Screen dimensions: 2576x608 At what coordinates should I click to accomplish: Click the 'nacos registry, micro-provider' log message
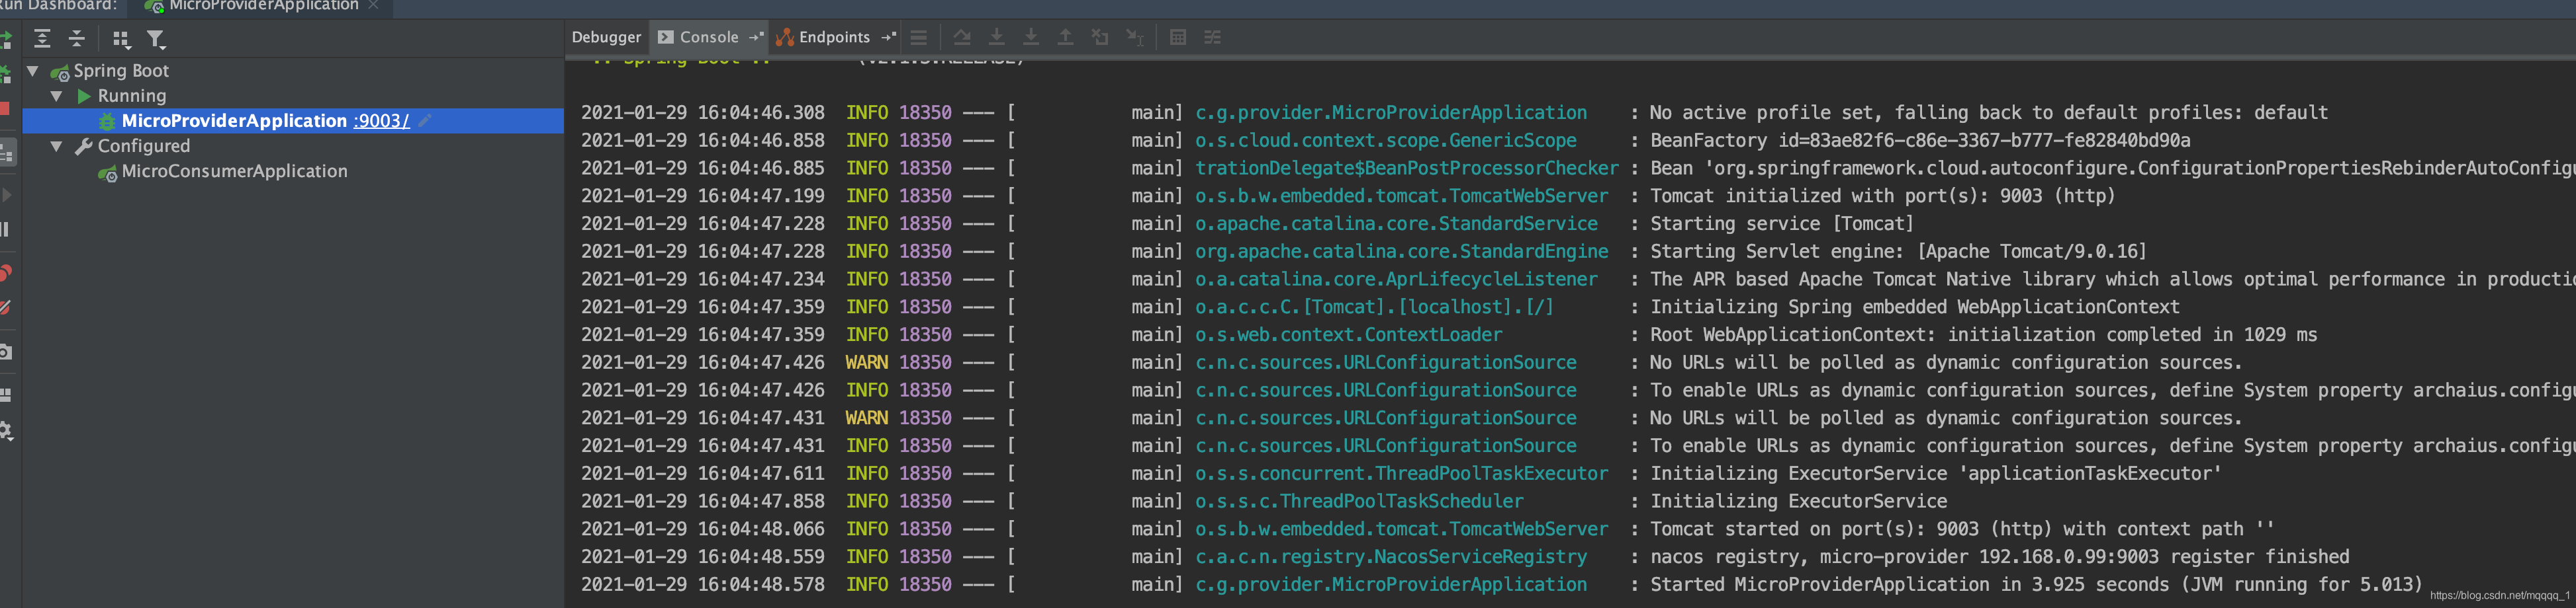click(x=1999, y=557)
